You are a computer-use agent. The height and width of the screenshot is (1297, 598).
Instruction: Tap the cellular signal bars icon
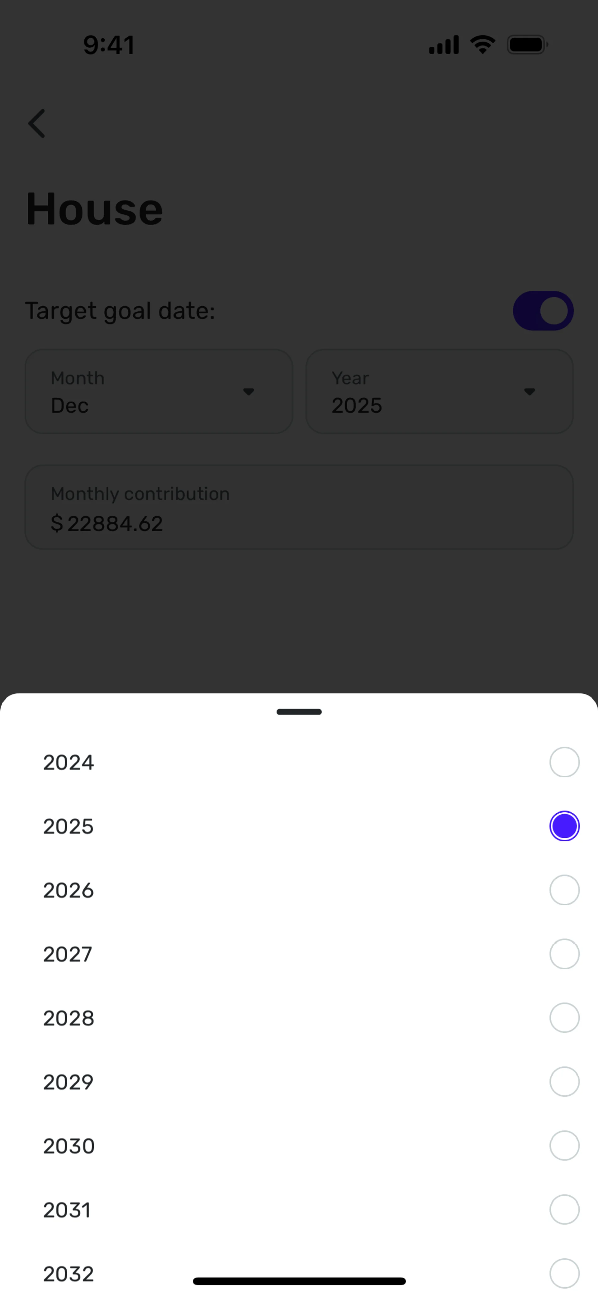[x=444, y=45]
